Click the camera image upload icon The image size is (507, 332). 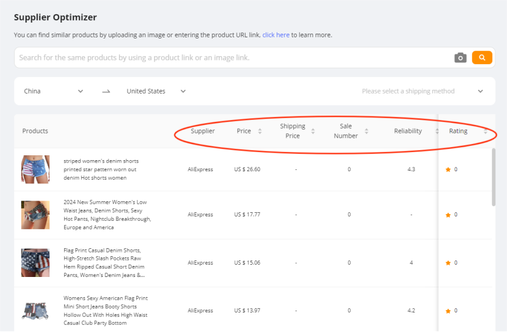(x=461, y=57)
